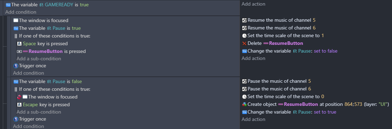Click the Escape key pressed keyboard icon
The image size is (392, 129).
tap(19, 104)
